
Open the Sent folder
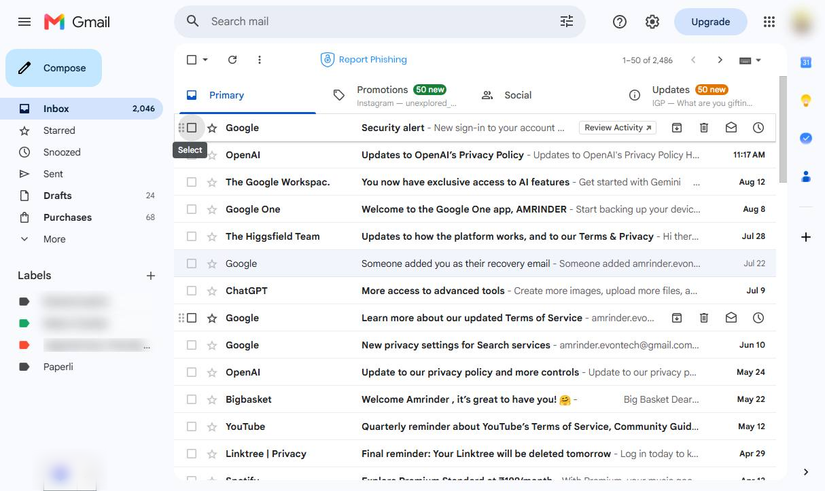point(82,174)
